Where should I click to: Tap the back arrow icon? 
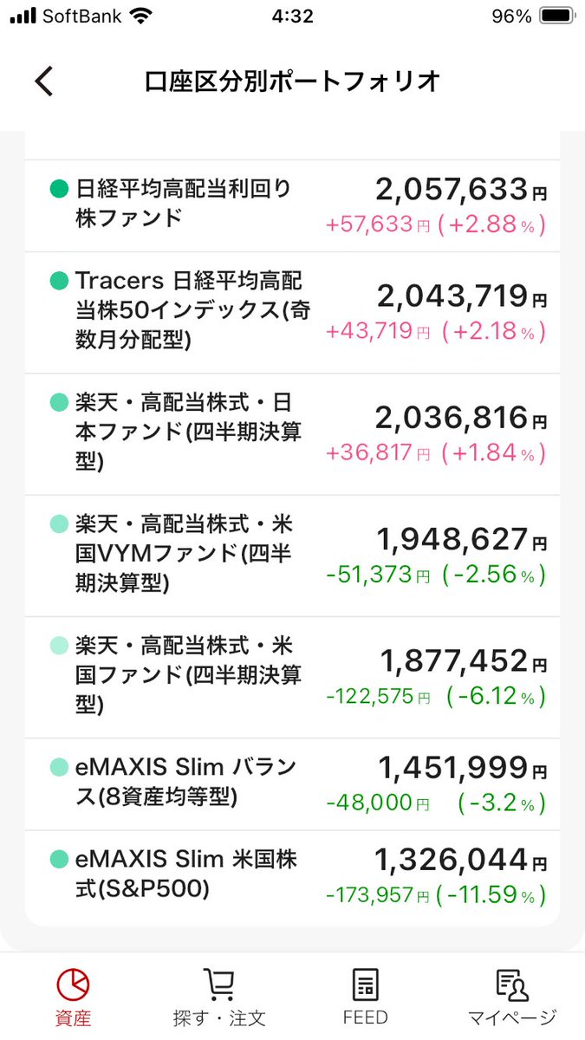tap(44, 81)
